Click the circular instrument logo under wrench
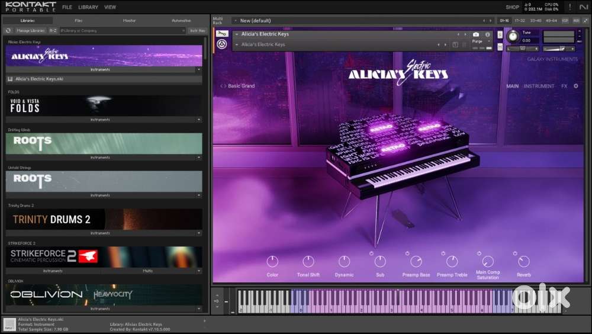Image resolution: width=592 pixels, height=334 pixels. pos(222,45)
